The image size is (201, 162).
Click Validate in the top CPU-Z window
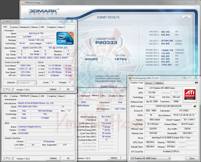[x=53, y=89]
